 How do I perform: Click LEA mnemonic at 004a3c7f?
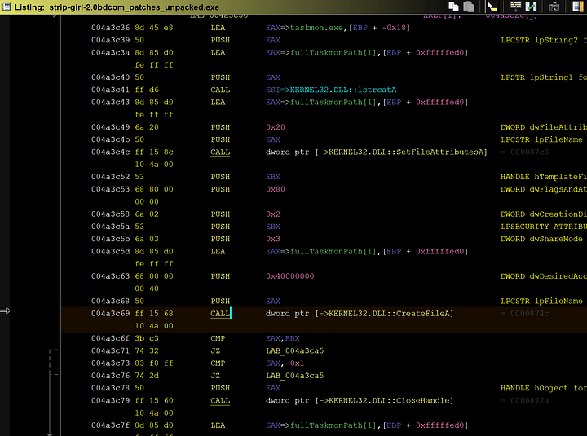218,425
